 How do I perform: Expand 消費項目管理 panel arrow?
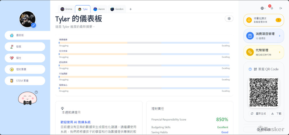pos(279,36)
